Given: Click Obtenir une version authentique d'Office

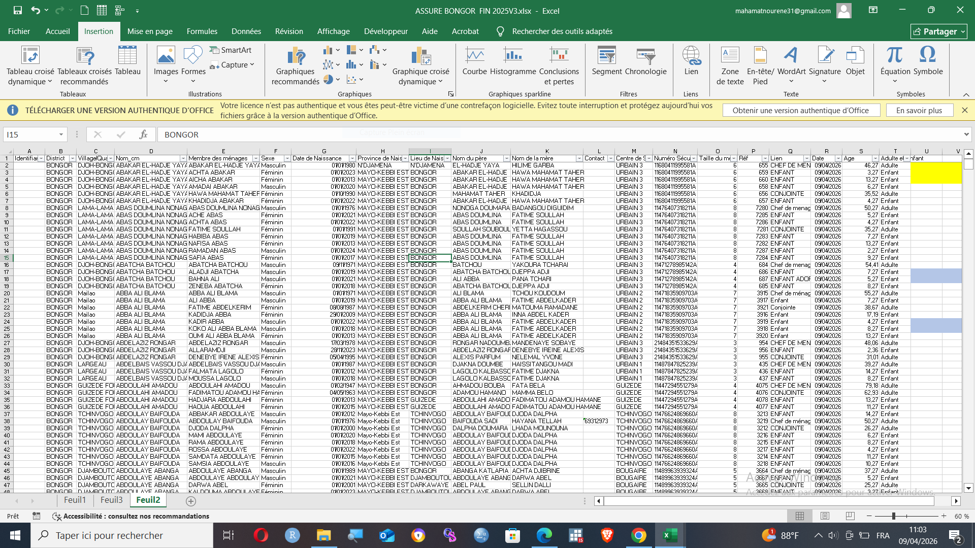Looking at the screenshot, I should (800, 111).
